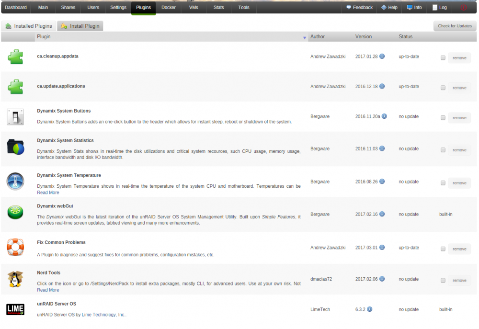Image resolution: width=479 pixels, height=329 pixels.
Task: Tick the checkbox for Dynamix System Temperature
Action: coord(443,182)
